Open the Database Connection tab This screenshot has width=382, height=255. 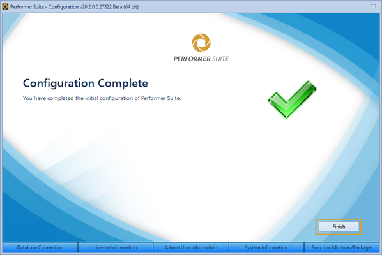click(x=40, y=247)
